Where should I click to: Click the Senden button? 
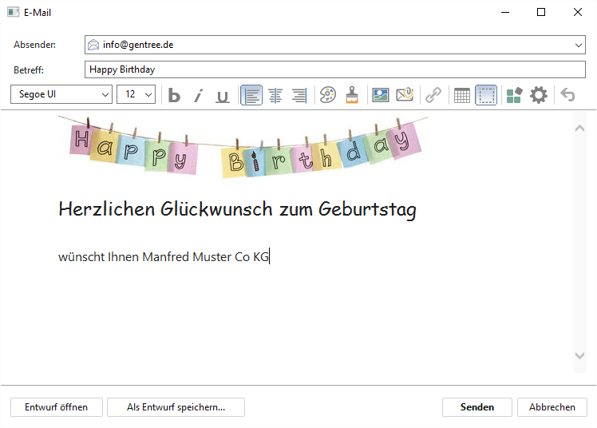[476, 407]
